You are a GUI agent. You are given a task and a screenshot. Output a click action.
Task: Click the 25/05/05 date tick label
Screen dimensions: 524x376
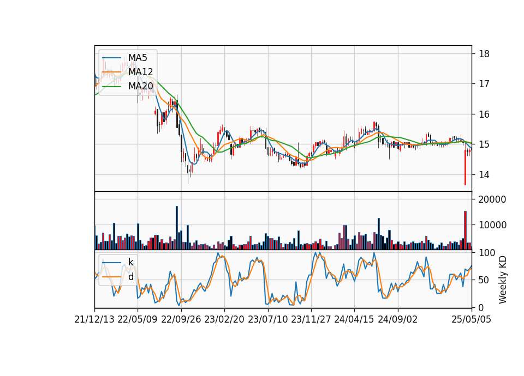click(472, 319)
